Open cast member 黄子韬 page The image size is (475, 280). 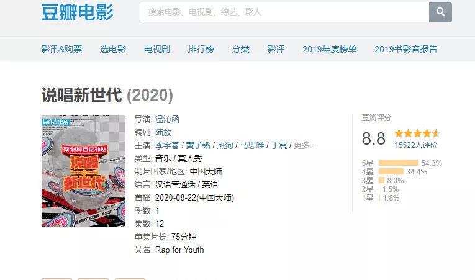(x=198, y=145)
